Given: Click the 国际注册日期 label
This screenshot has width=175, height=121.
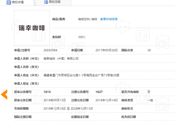Looking at the screenshot, I should point(23,117).
